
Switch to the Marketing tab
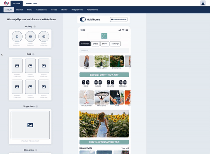coord(31,3)
